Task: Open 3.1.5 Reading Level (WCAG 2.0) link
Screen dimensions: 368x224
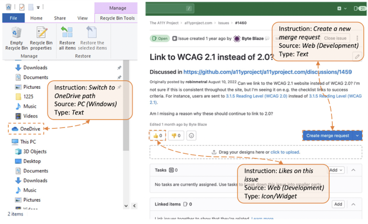Action: pyautogui.click(x=257, y=96)
